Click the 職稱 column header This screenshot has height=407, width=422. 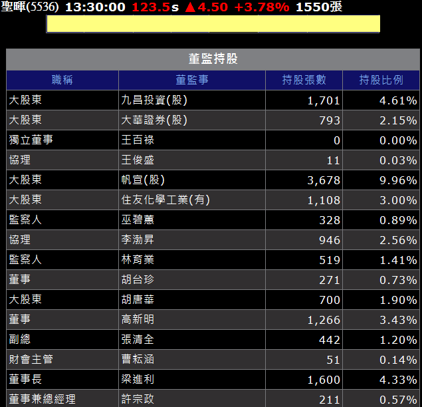(x=62, y=80)
